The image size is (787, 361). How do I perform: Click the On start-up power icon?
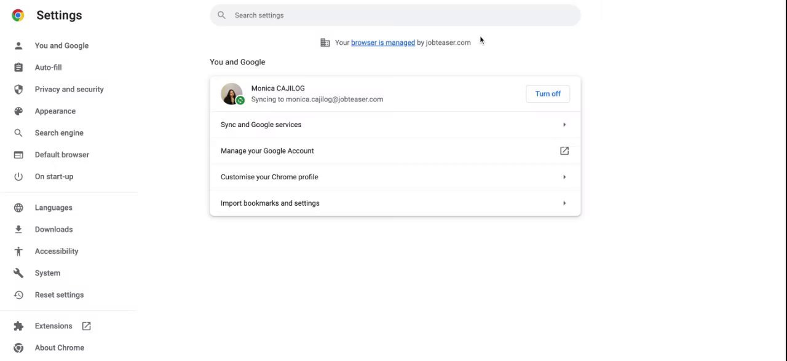[18, 177]
